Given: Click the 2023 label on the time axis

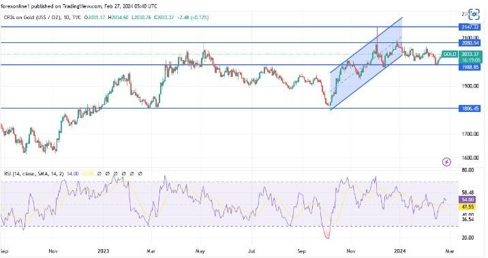Looking at the screenshot, I should [x=104, y=251].
